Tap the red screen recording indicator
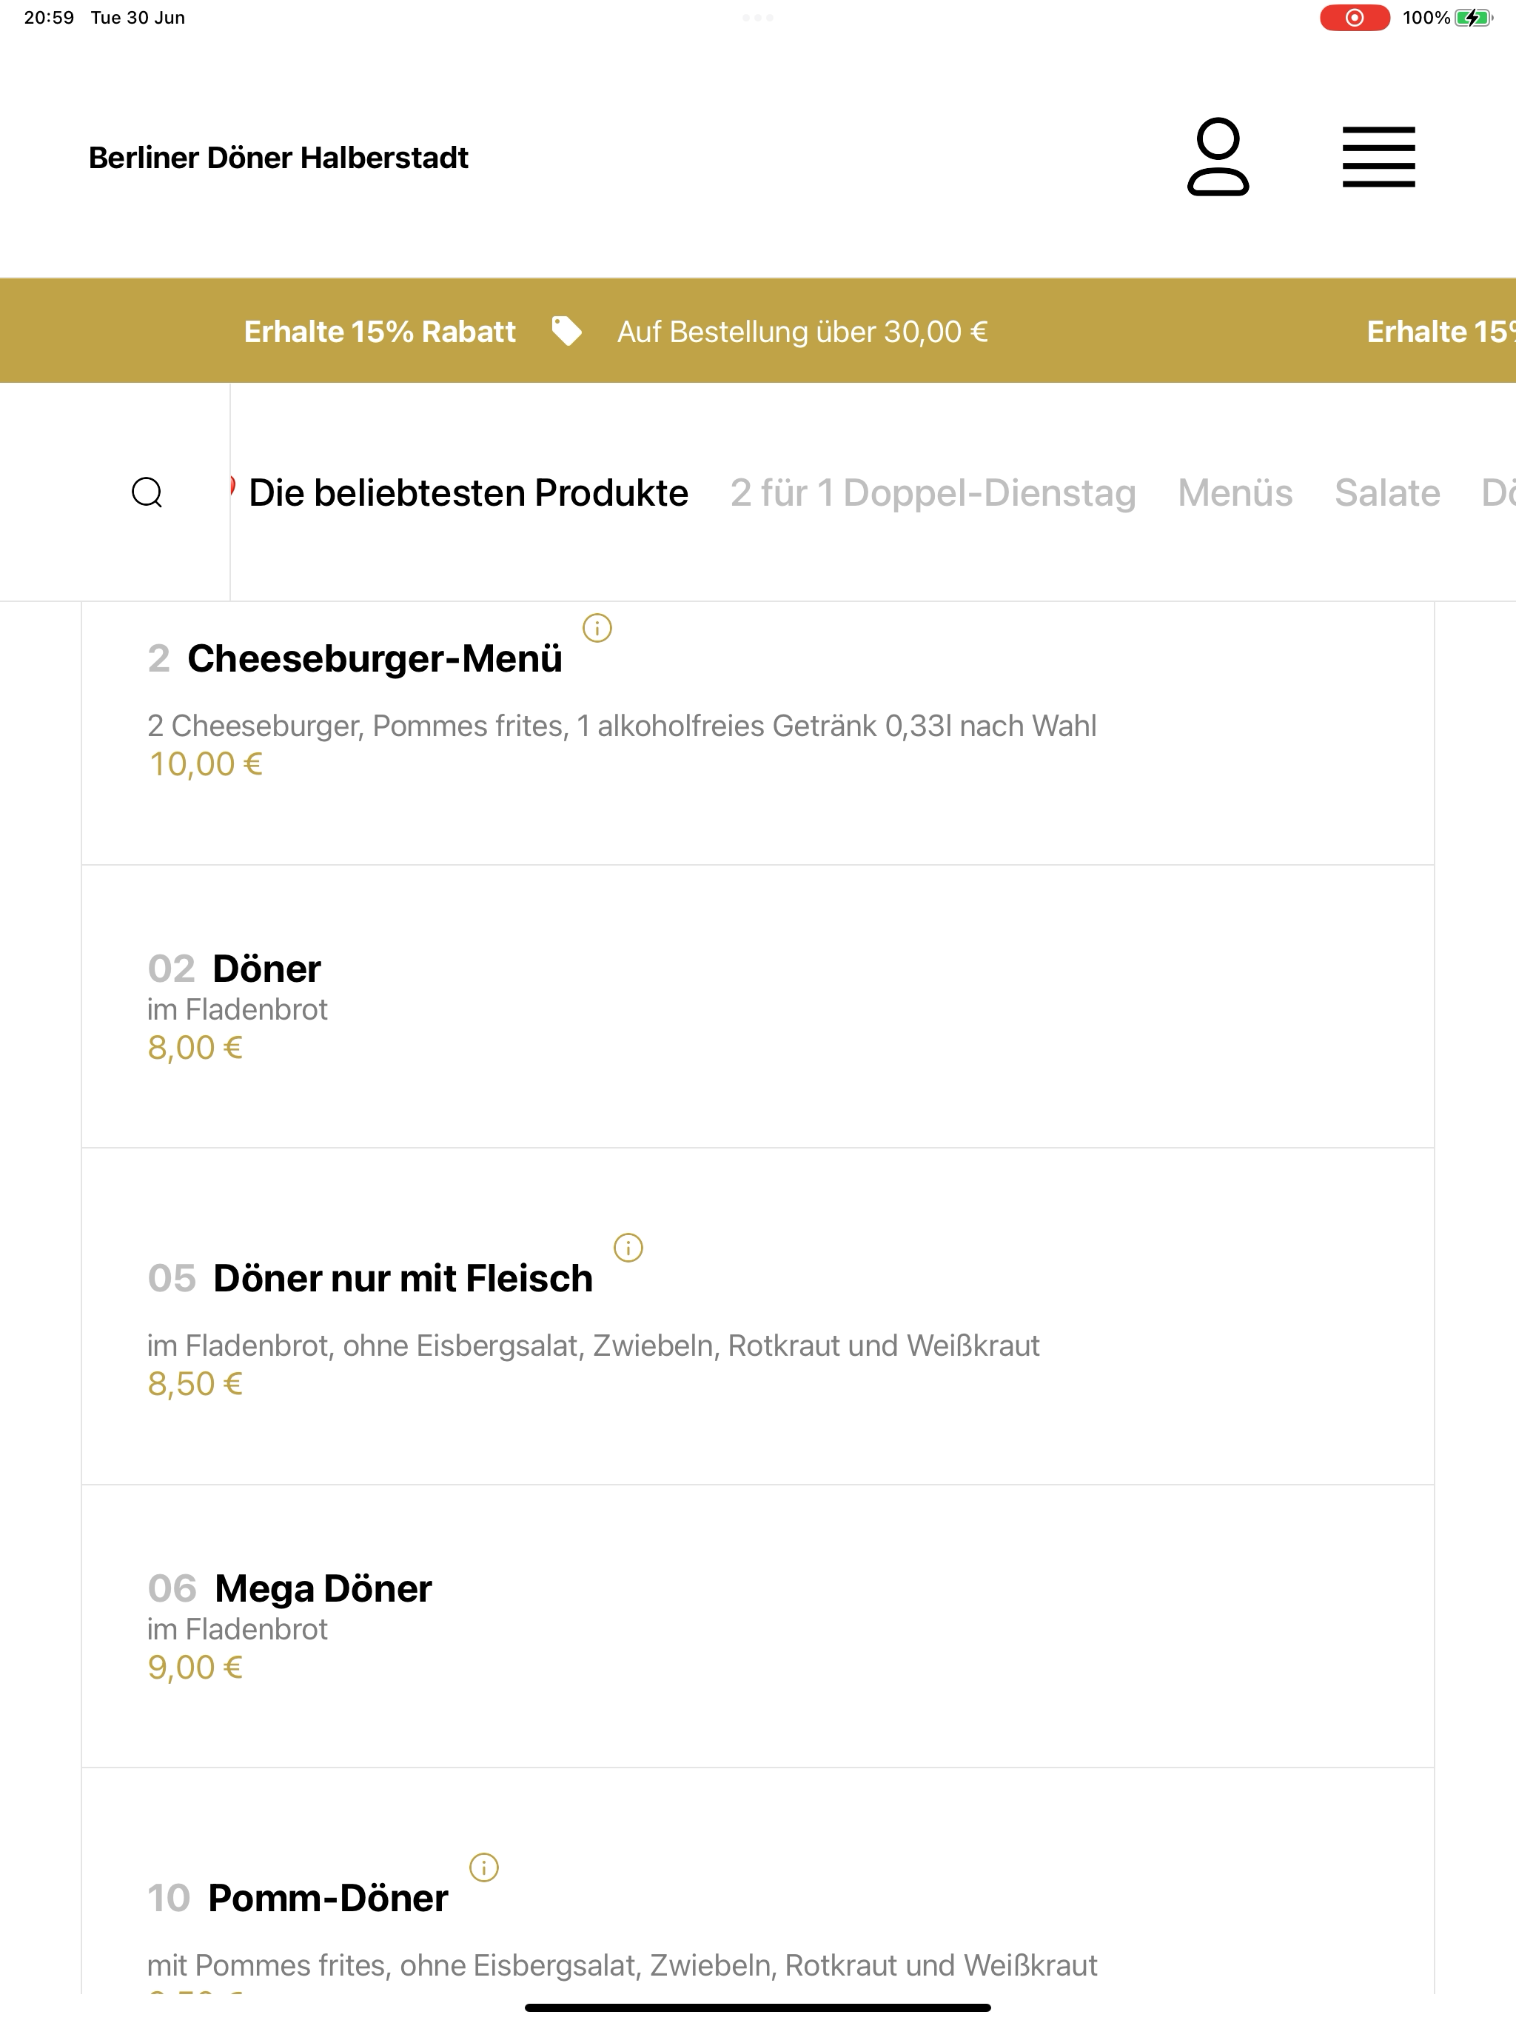The height and width of the screenshot is (2023, 1516). pos(1354,17)
